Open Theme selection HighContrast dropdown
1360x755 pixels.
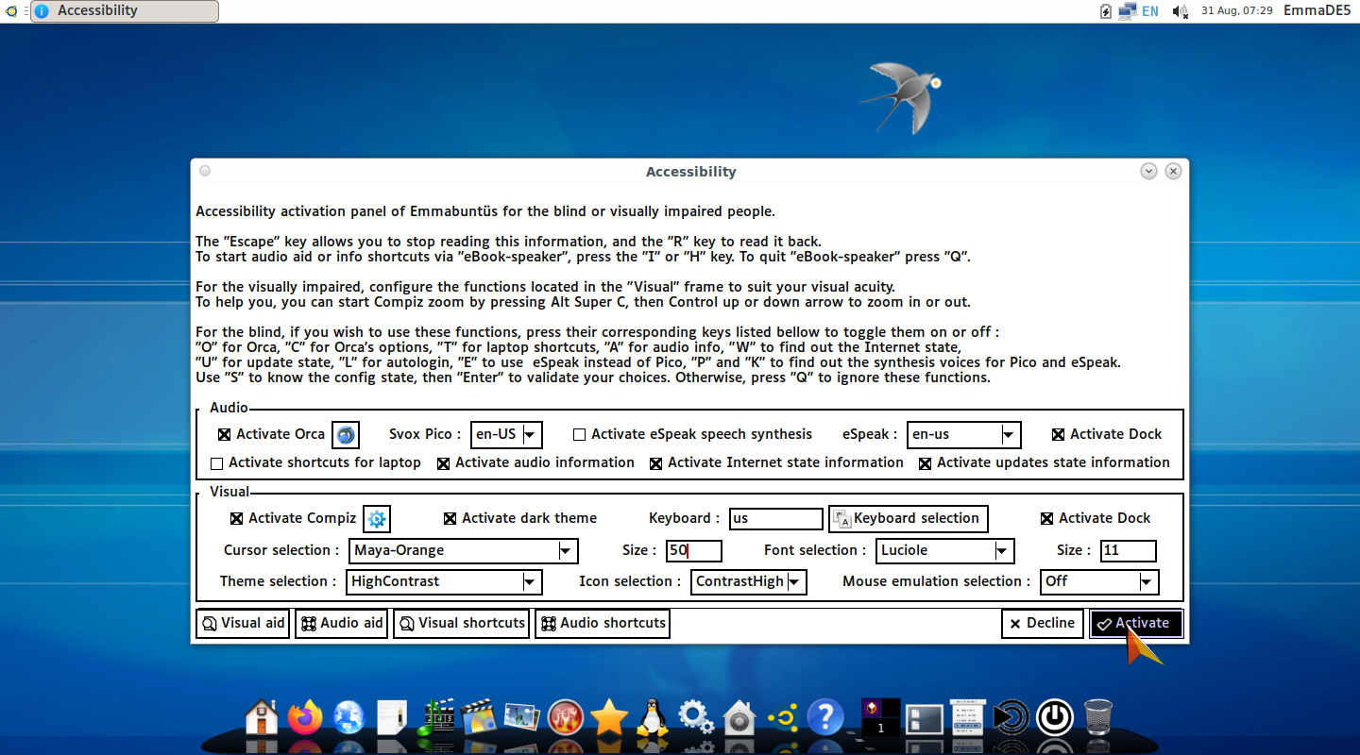pos(444,582)
